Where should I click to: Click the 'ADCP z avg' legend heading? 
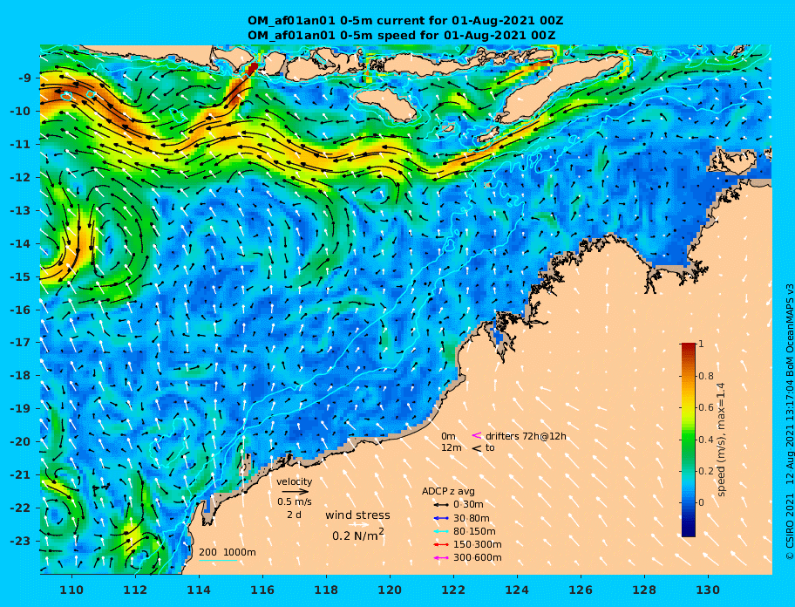pos(448,491)
